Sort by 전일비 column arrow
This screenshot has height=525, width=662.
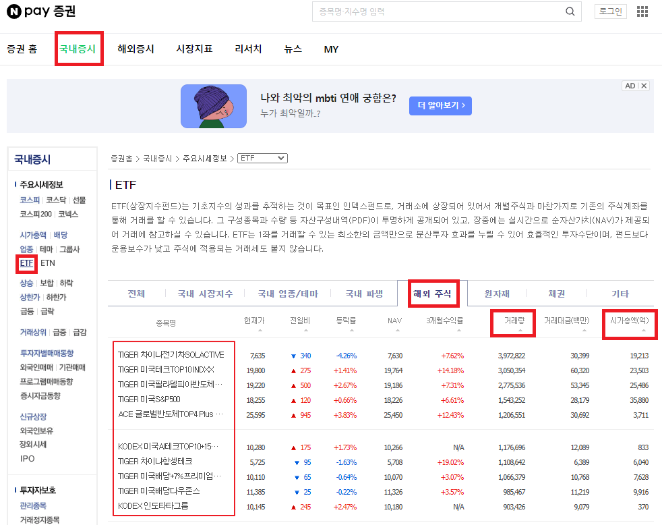[x=306, y=330]
